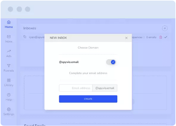This screenshot has height=126, width=176.
Task: Click the Funnels label in sidebar
Action: [x=9, y=71]
